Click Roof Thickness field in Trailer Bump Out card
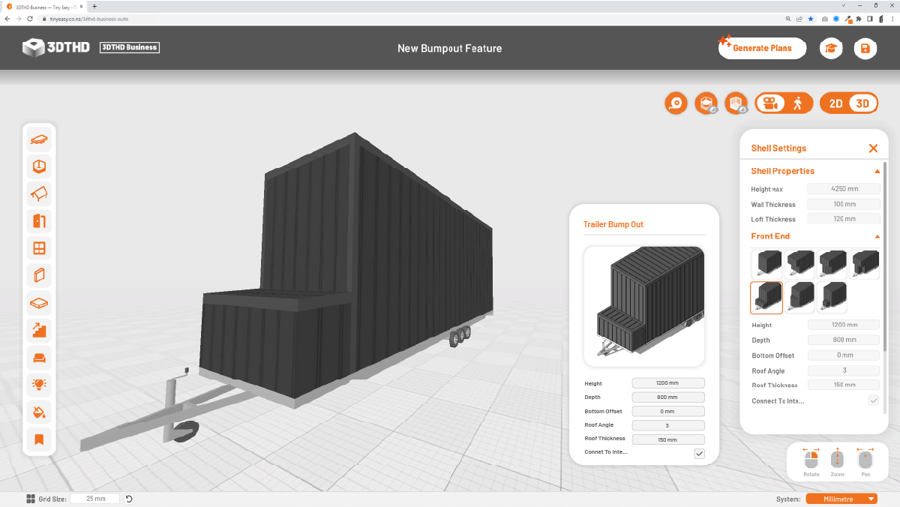Screen dimensions: 900x507 point(668,439)
